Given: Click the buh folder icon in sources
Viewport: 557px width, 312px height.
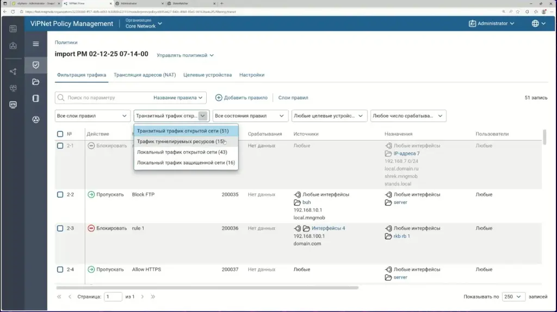Looking at the screenshot, I should pyautogui.click(x=298, y=202).
